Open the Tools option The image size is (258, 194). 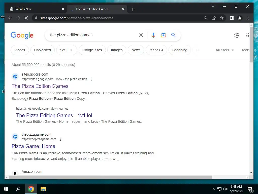click(x=245, y=50)
